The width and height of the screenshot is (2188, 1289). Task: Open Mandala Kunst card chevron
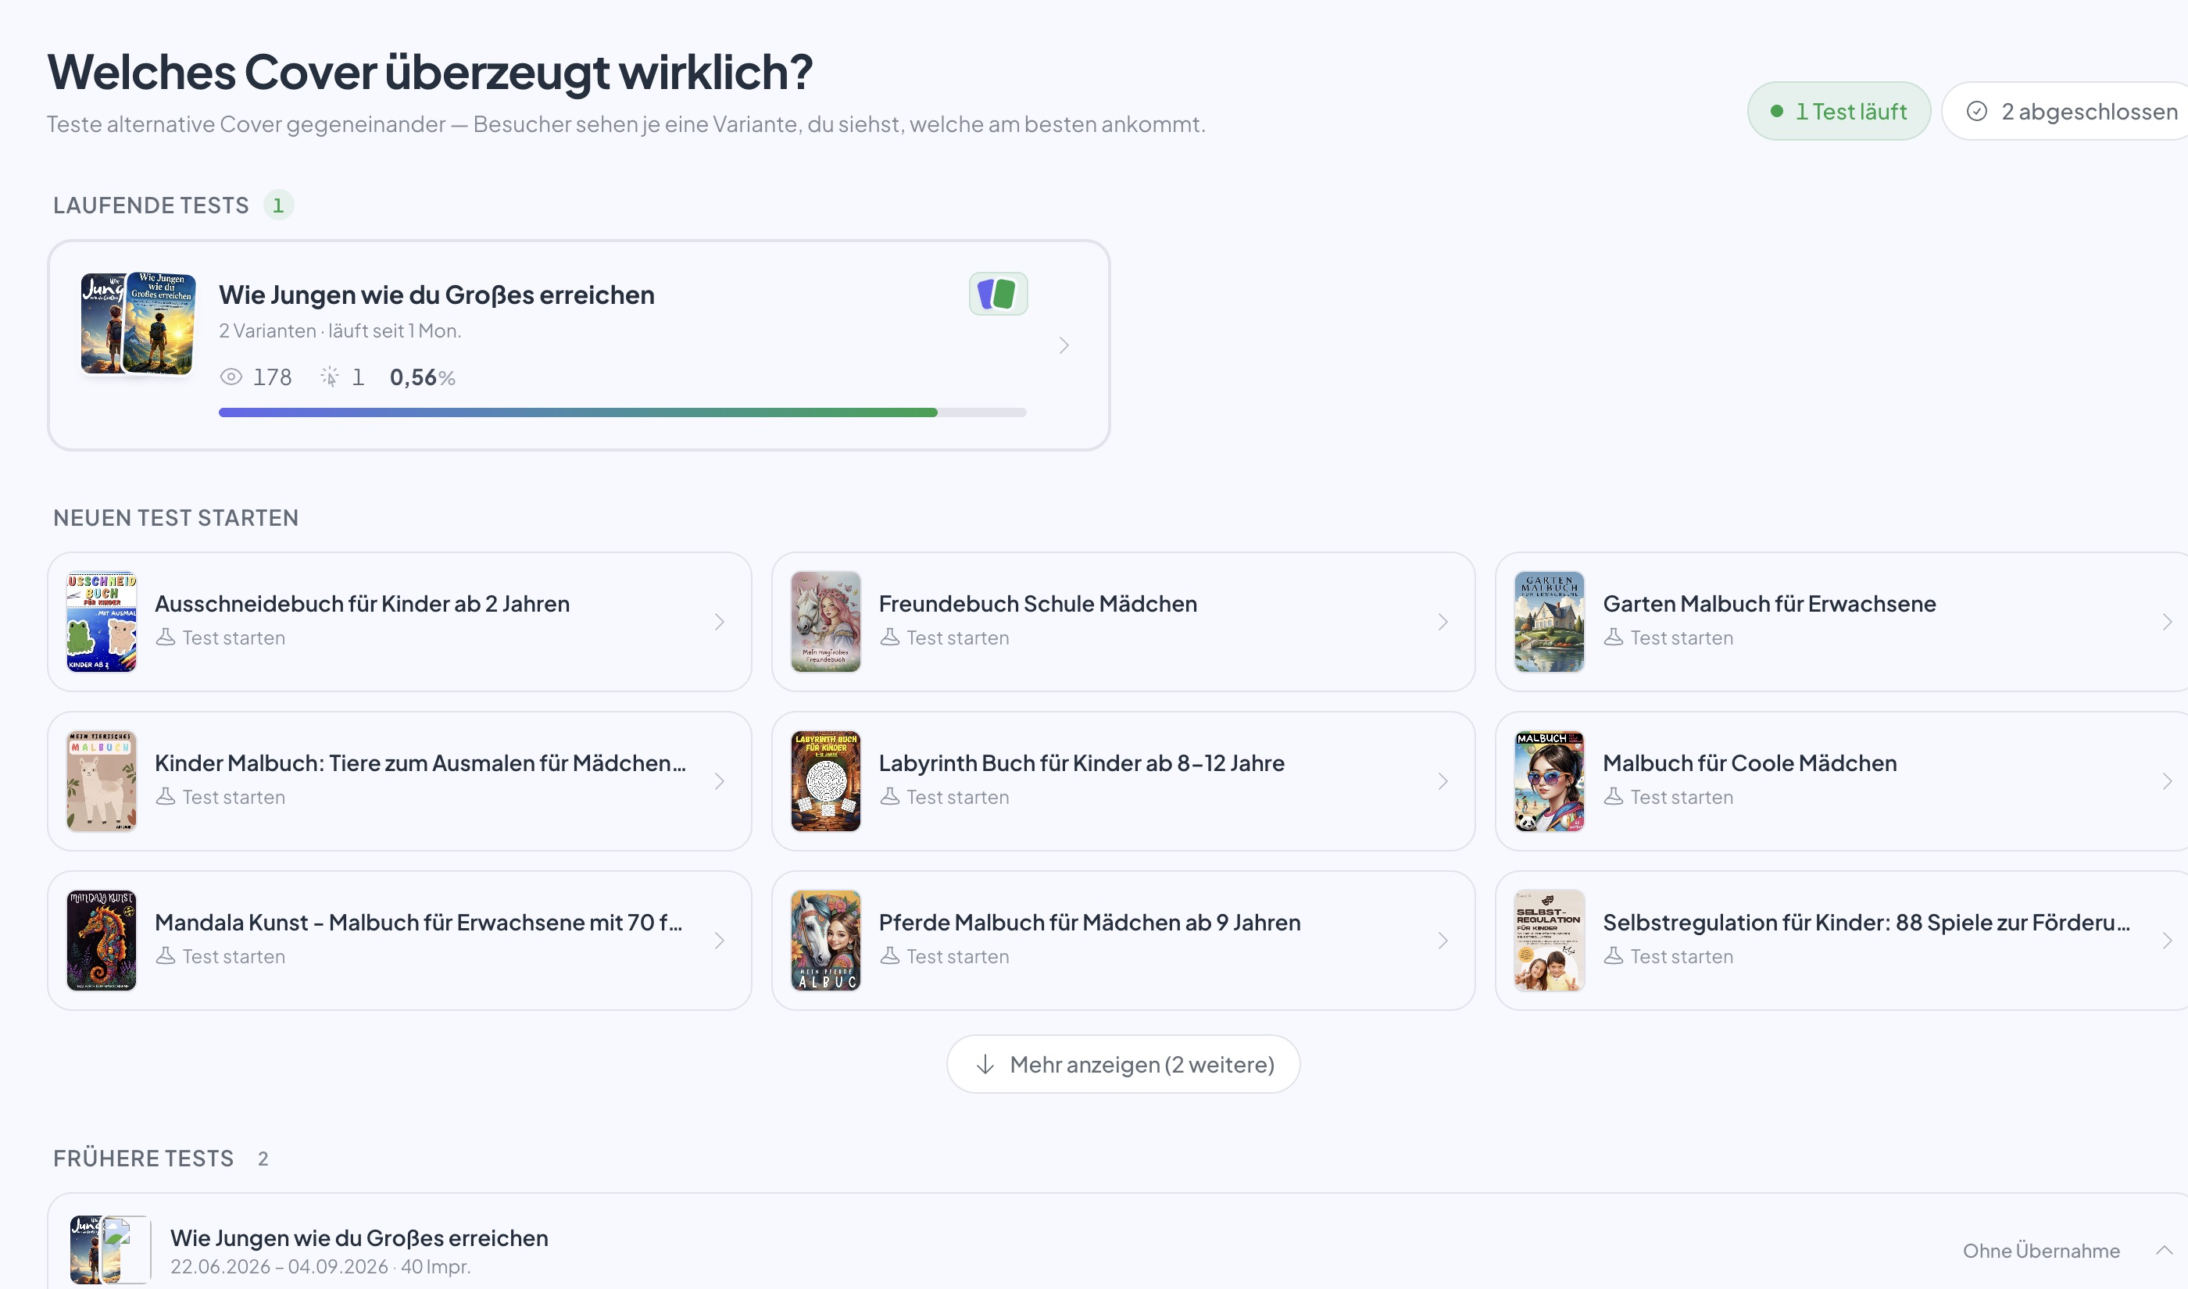[x=719, y=941]
